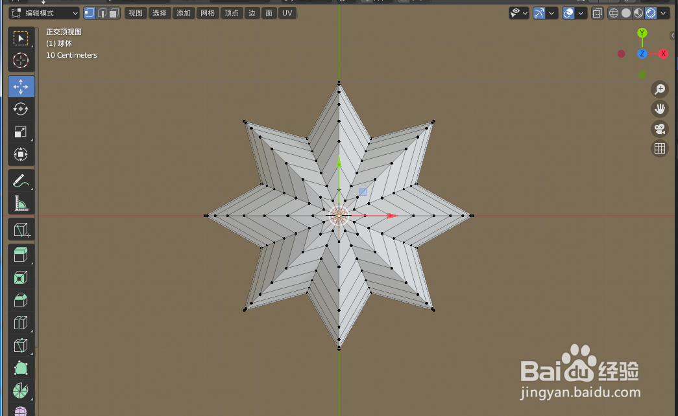This screenshot has height=416, width=678.
Task: Switch viewport to wireframe shading
Action: [613, 12]
